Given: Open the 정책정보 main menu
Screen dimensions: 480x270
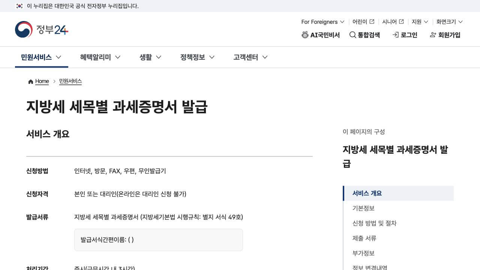Looking at the screenshot, I should [197, 57].
